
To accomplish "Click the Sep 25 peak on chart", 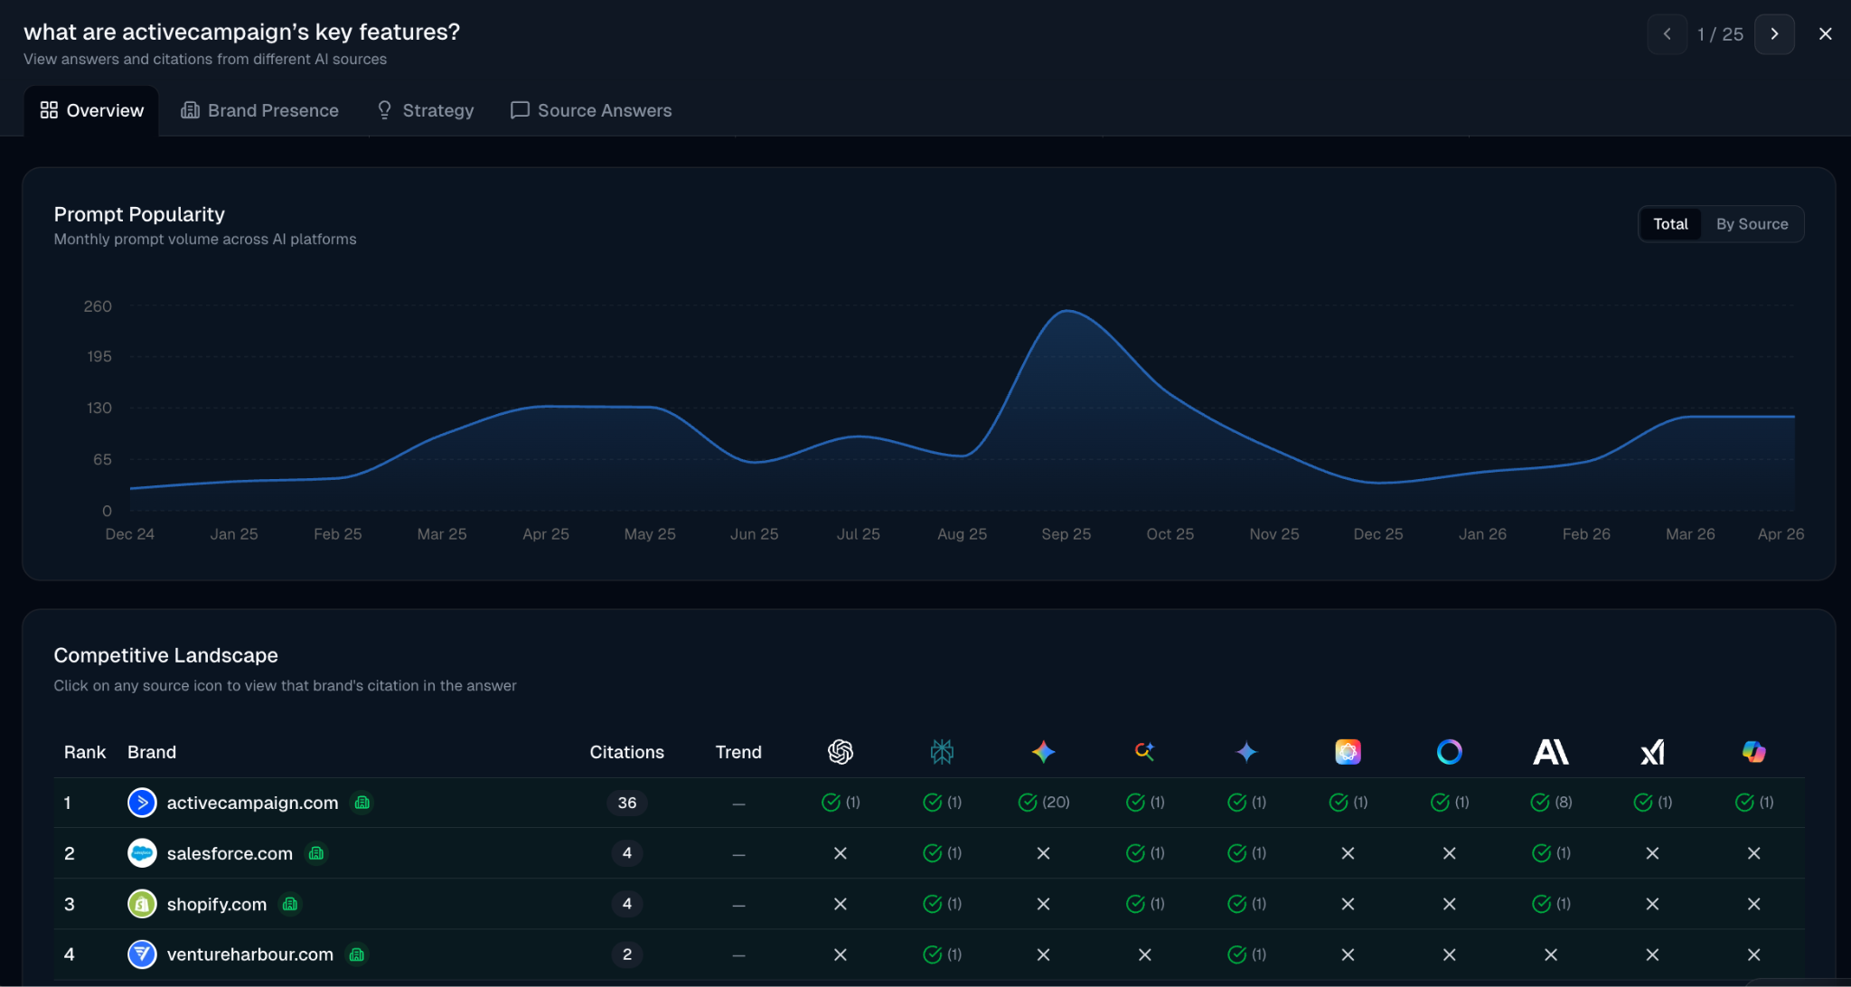I will [x=1067, y=312].
